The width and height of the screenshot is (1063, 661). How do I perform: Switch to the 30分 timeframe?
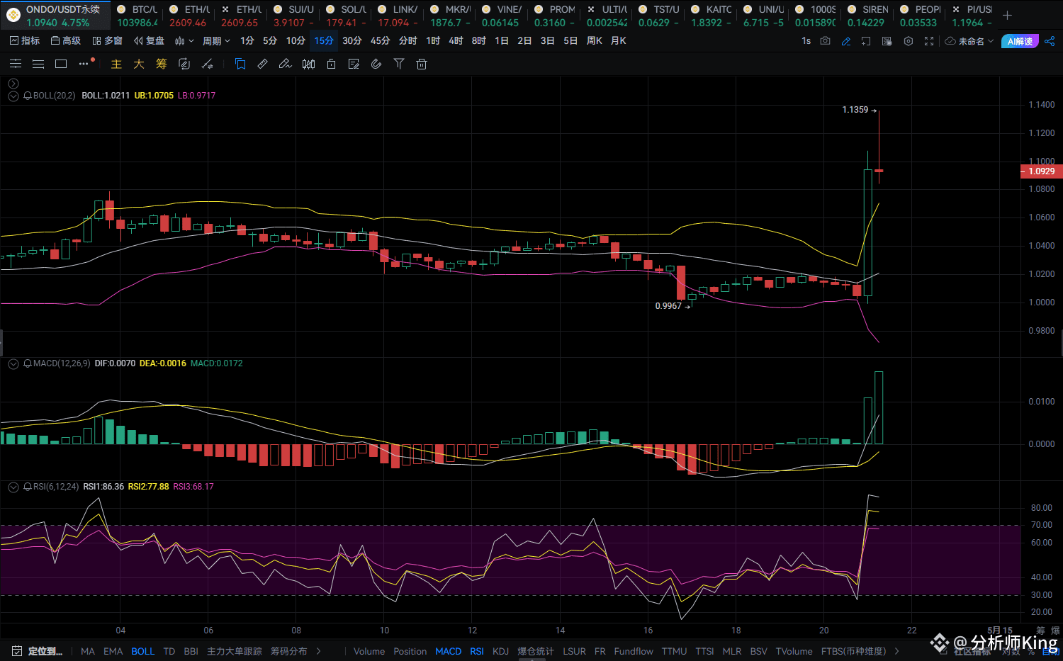point(351,41)
